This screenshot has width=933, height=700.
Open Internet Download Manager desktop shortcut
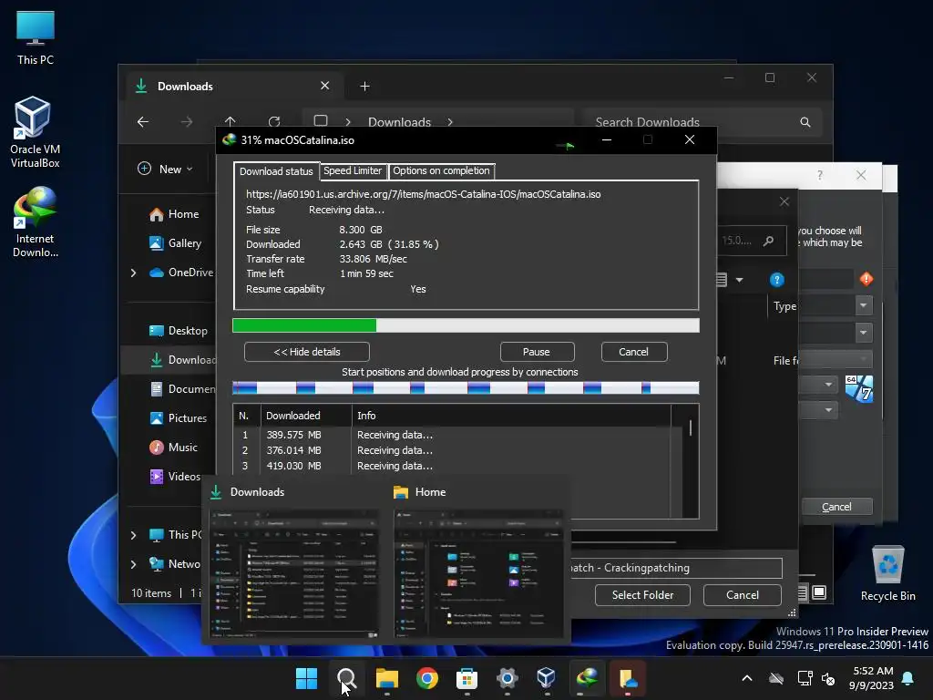(35, 222)
